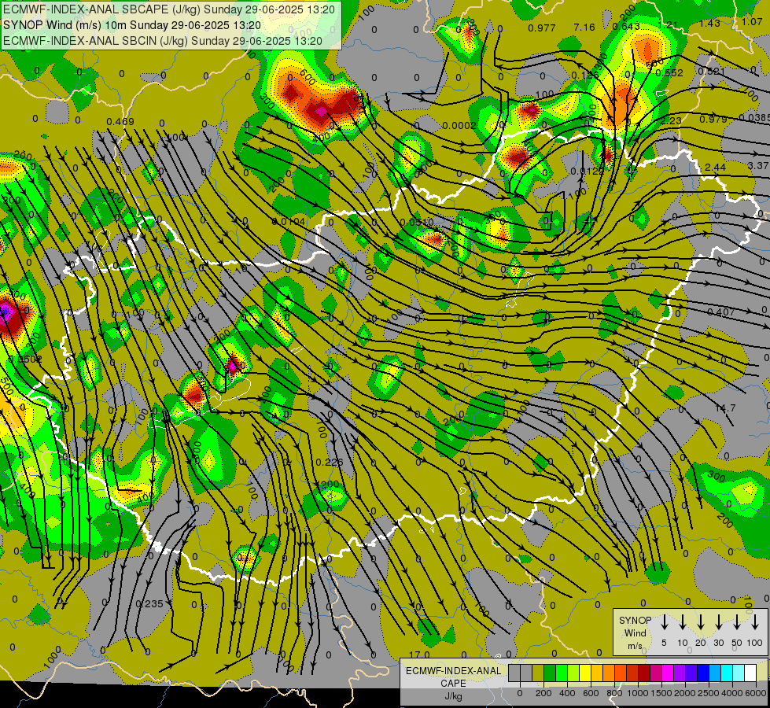Click the 'ECMWF-INDEX-ANAL SBCIN' title line

pos(163,41)
